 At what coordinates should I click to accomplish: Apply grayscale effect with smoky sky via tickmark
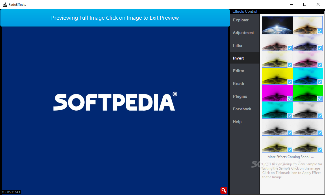320,116
